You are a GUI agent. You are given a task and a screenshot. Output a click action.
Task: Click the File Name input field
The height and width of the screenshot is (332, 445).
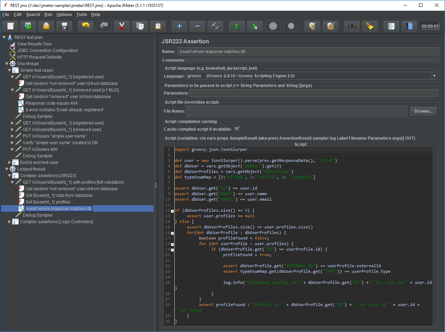(297, 111)
